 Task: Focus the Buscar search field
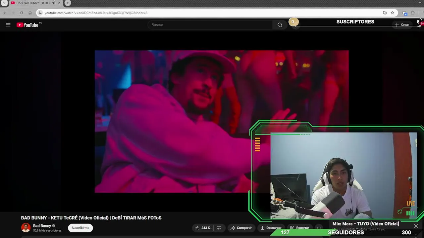(x=210, y=25)
